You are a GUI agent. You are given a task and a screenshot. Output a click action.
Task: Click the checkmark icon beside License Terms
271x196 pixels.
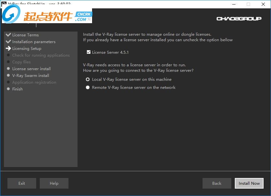click(x=8, y=35)
